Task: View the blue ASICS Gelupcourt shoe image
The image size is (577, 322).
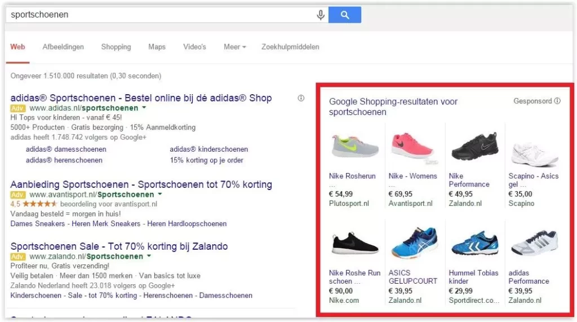Action: [415, 244]
